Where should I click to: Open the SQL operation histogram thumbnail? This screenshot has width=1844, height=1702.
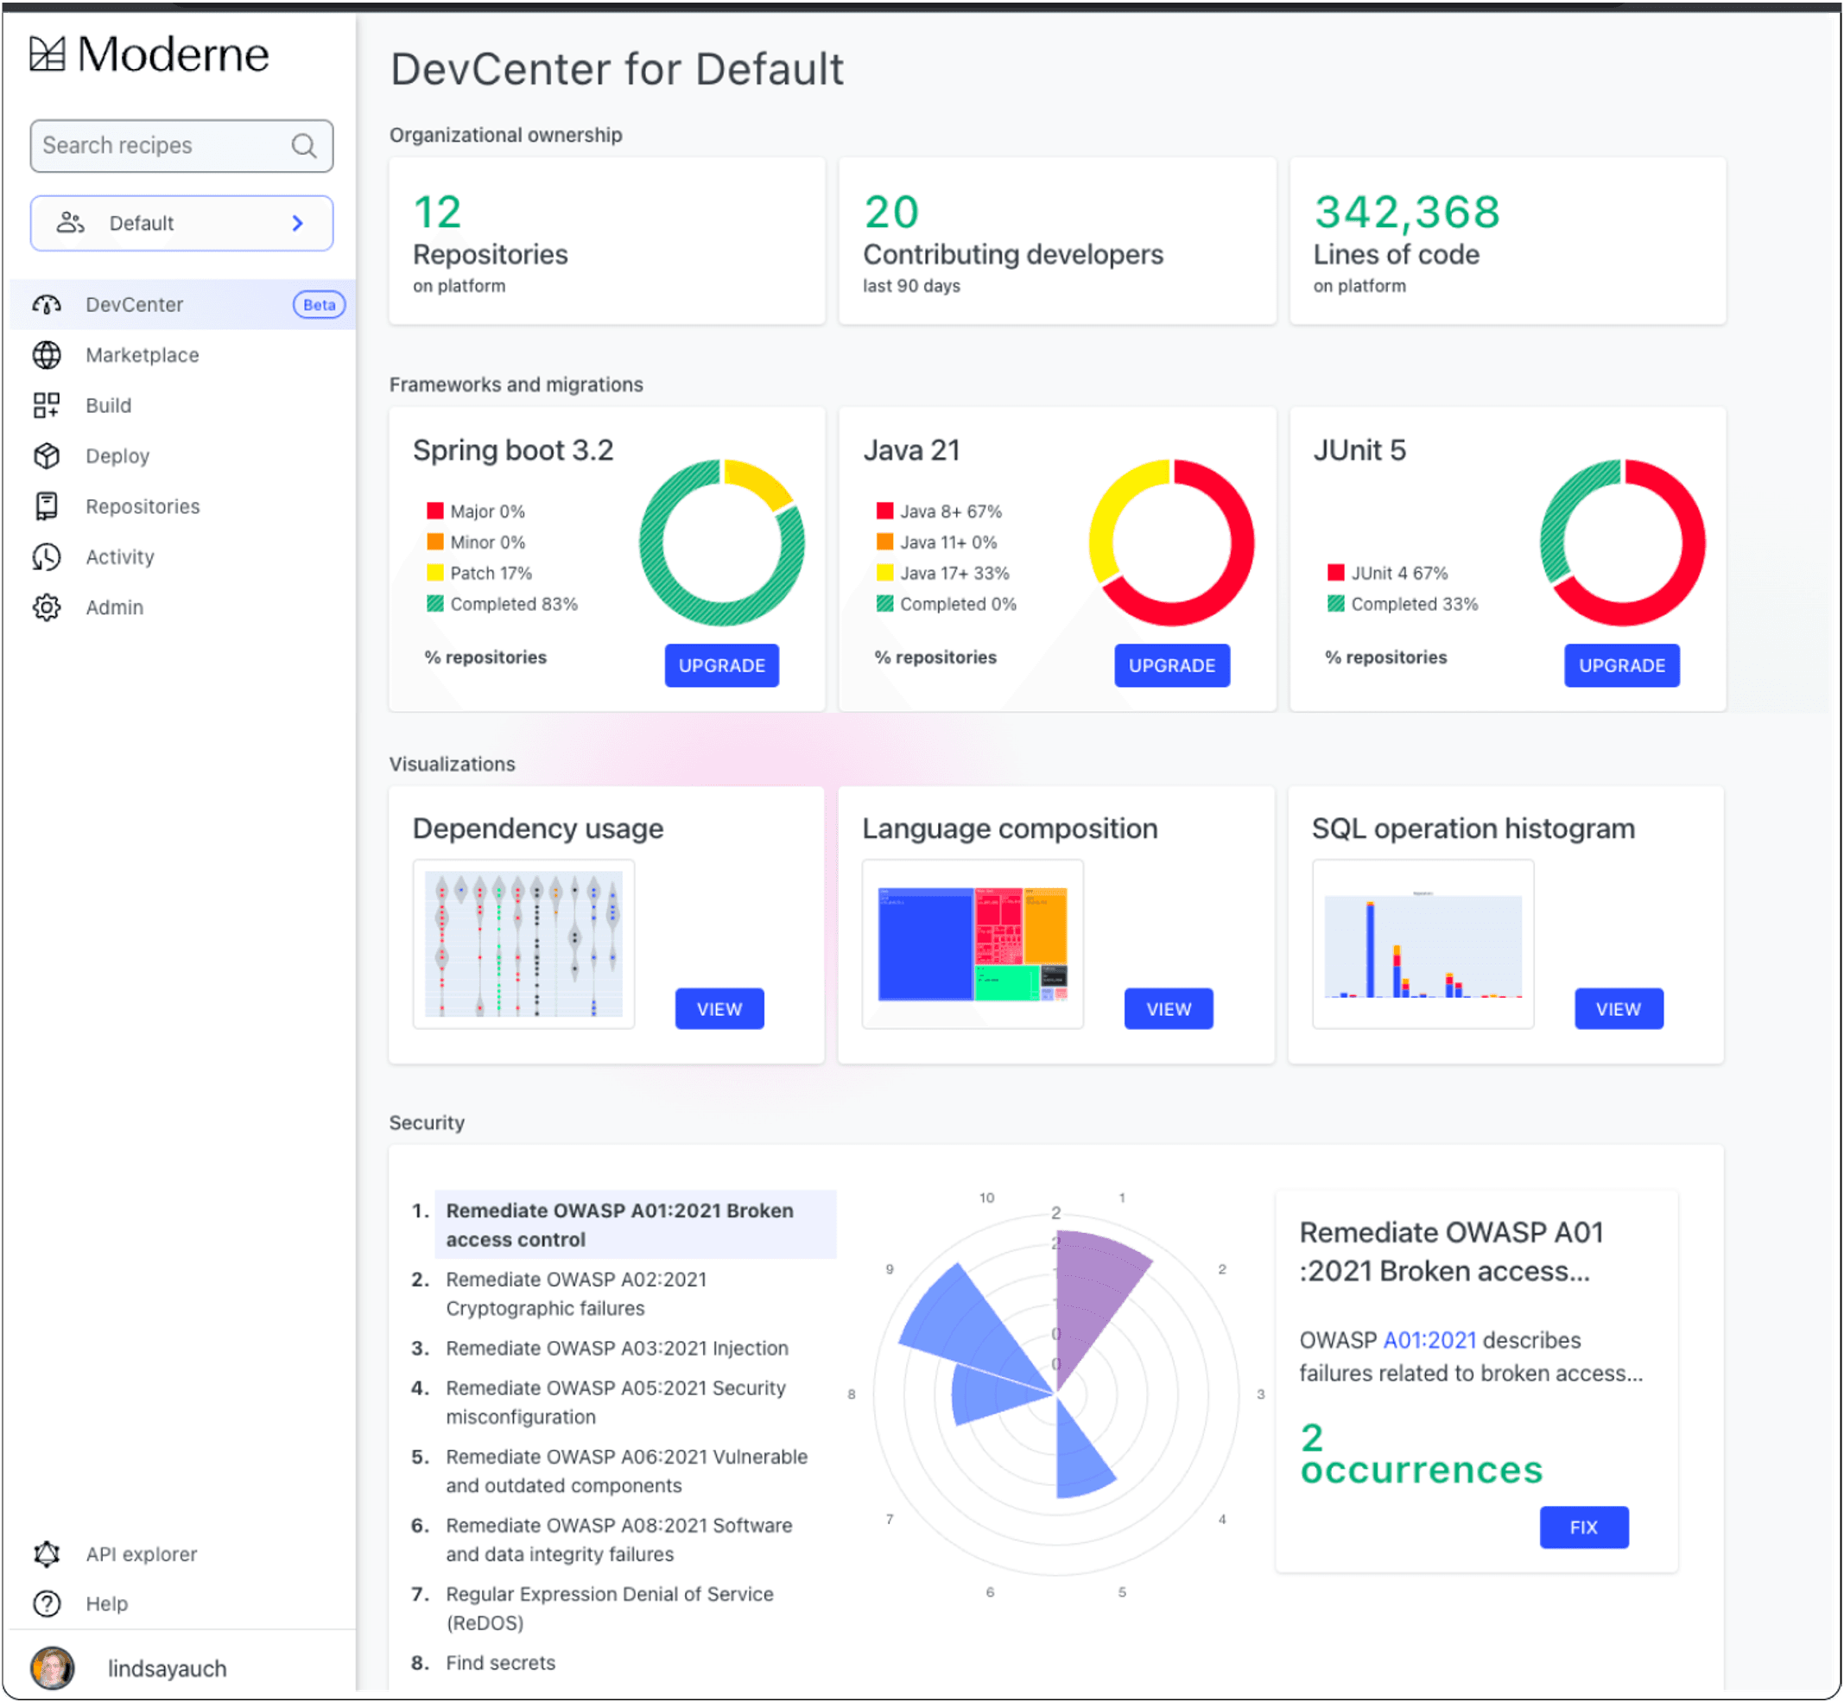[x=1423, y=944]
